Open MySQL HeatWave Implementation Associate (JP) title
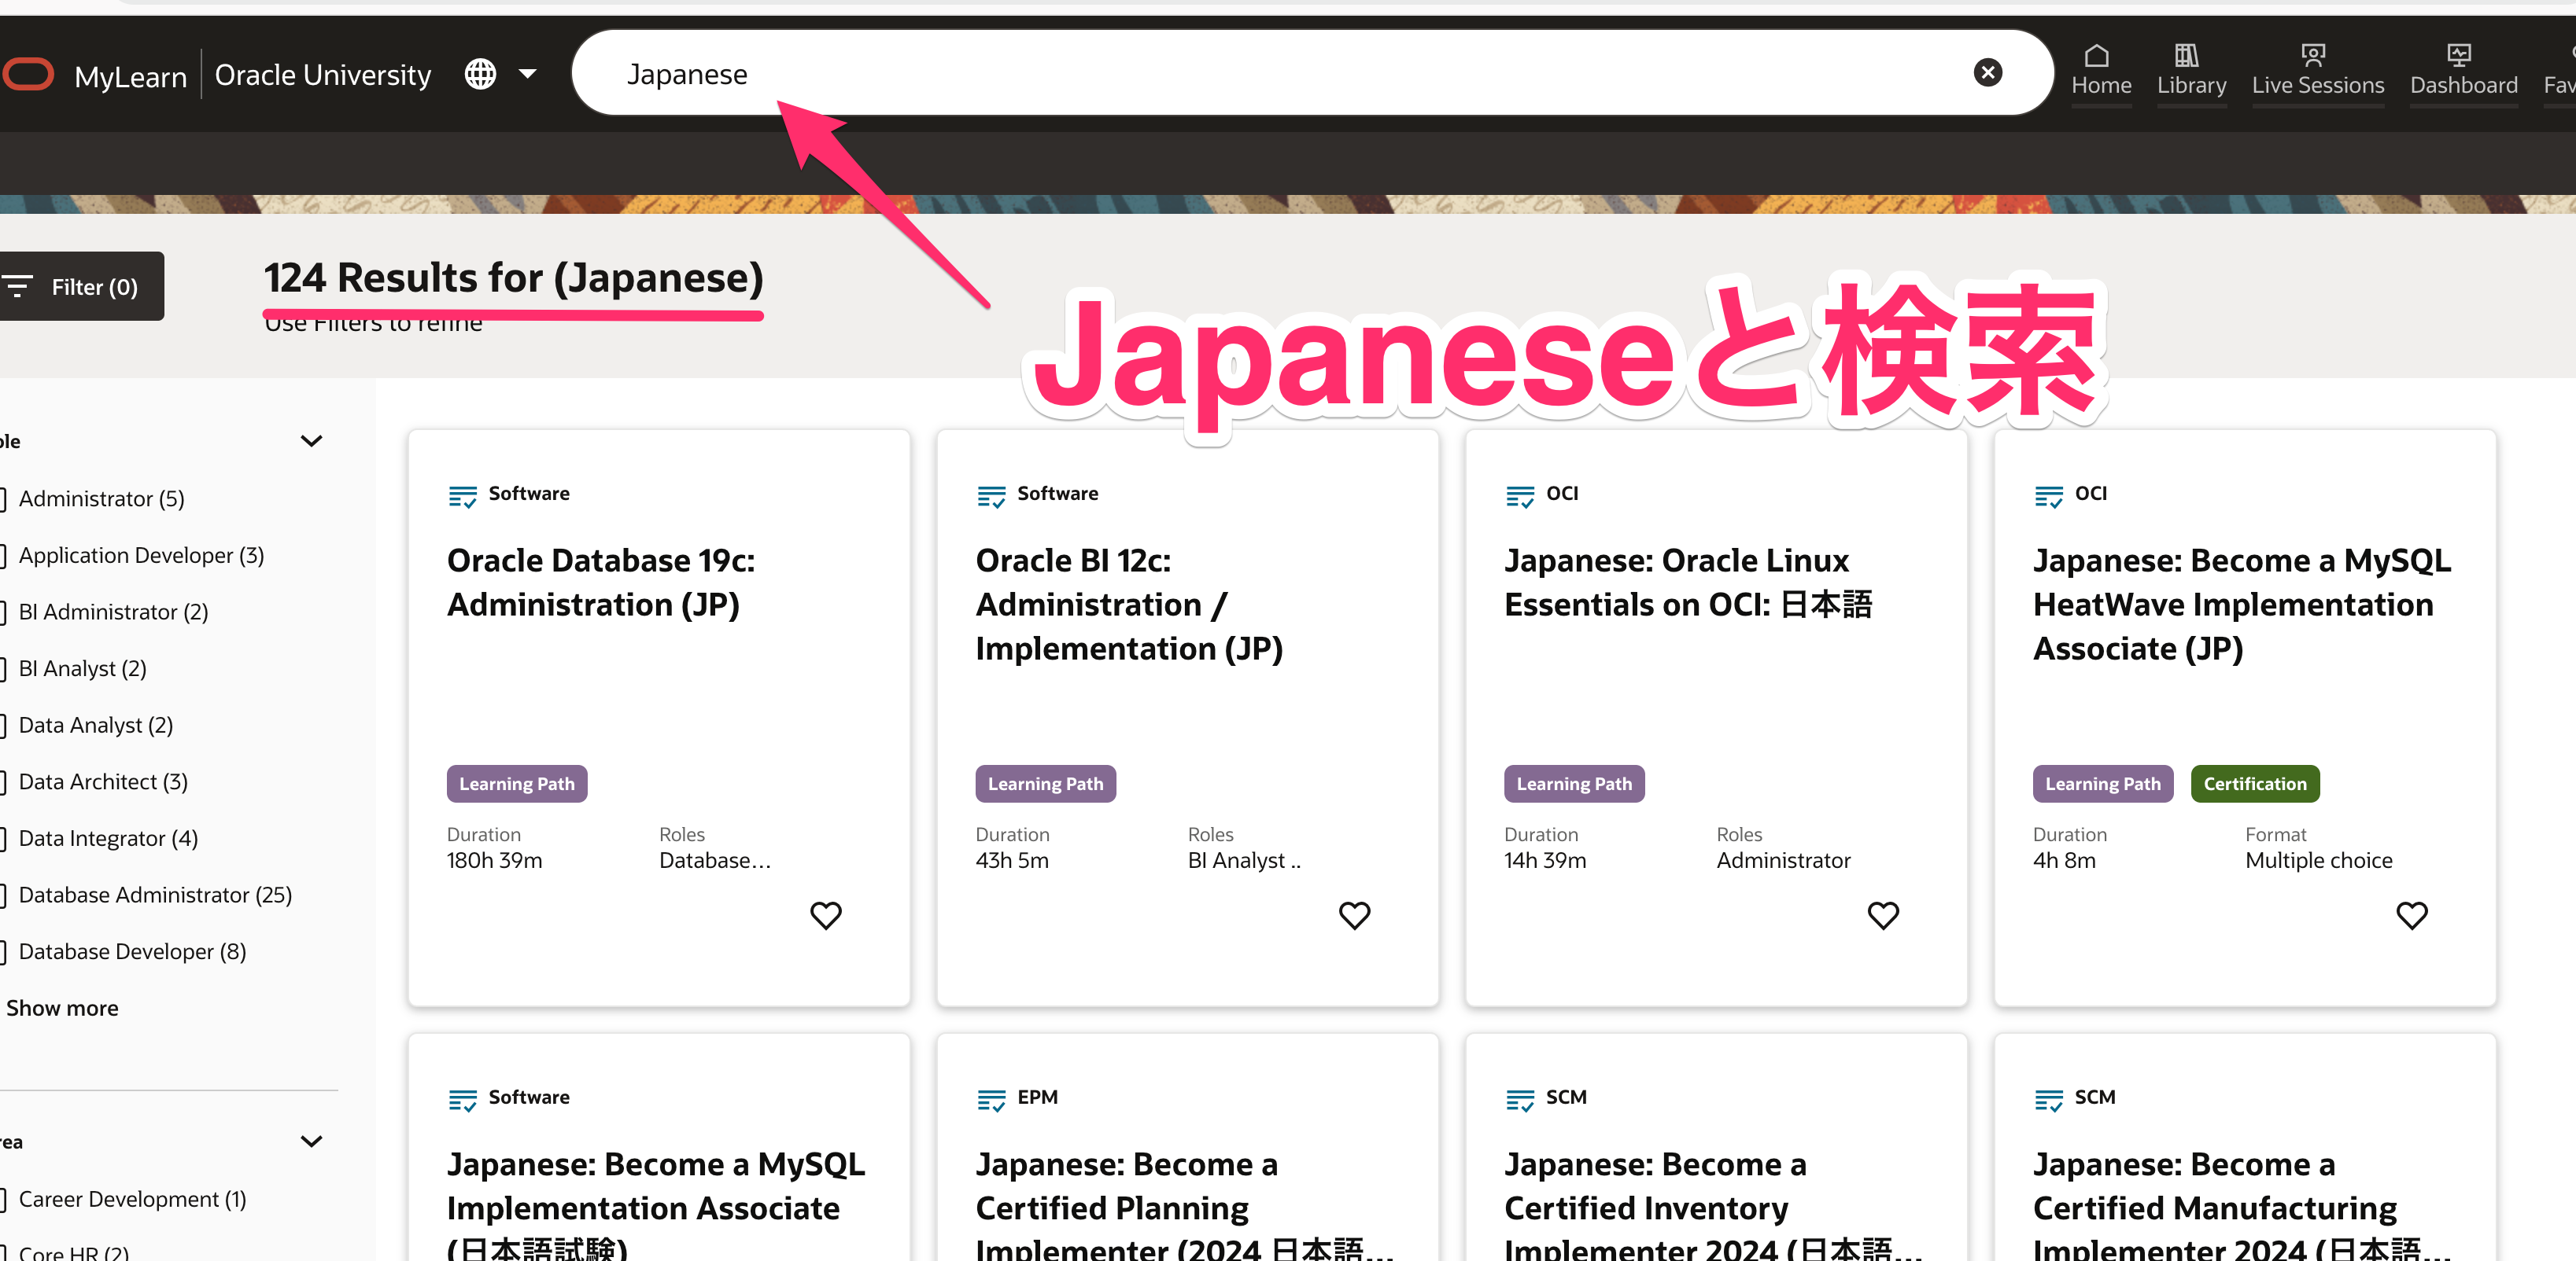Image resolution: width=2576 pixels, height=1261 pixels. tap(2242, 605)
